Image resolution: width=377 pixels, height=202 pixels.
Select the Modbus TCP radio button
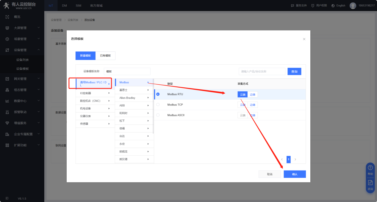[x=158, y=105]
